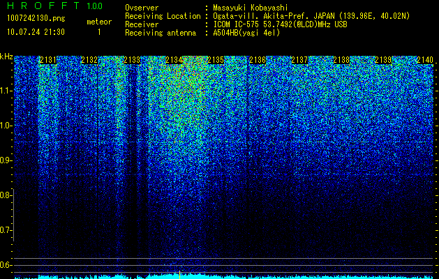Click the 0.7 kHz axis label
This screenshot has width=439, height=279.
click(5, 230)
